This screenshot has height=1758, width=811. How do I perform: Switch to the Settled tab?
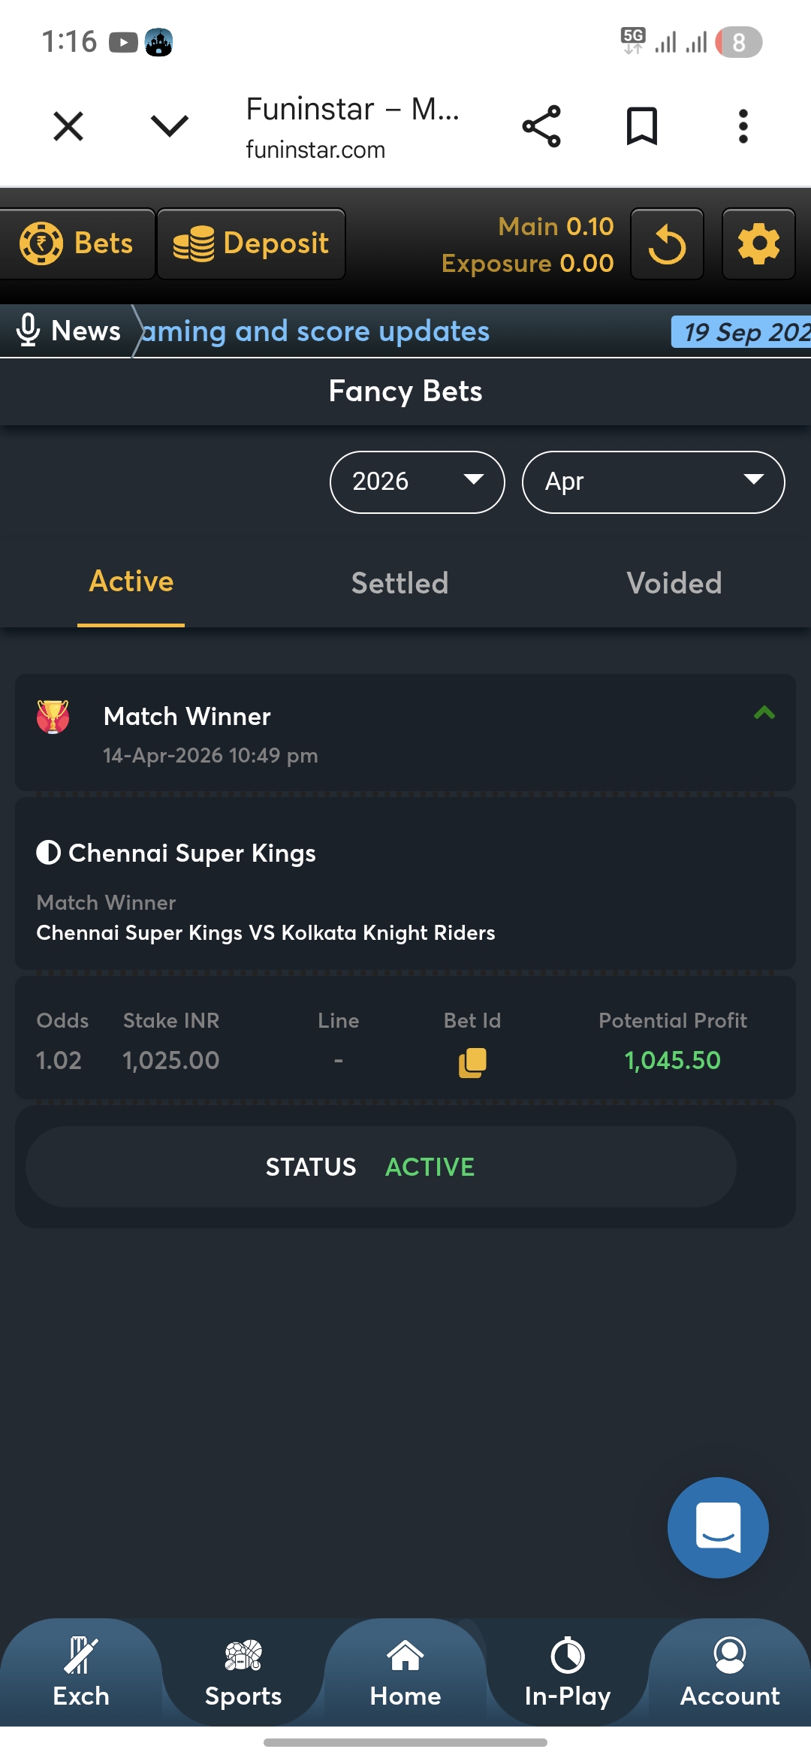click(x=399, y=583)
